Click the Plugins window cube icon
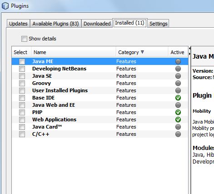Viewport: 214px width, 194px height. 5,6
